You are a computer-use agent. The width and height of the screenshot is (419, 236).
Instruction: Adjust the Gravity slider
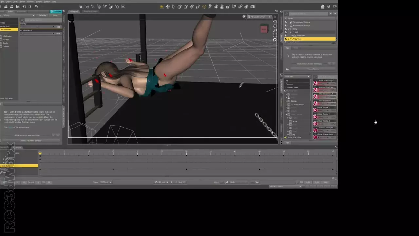[x=38, y=27]
